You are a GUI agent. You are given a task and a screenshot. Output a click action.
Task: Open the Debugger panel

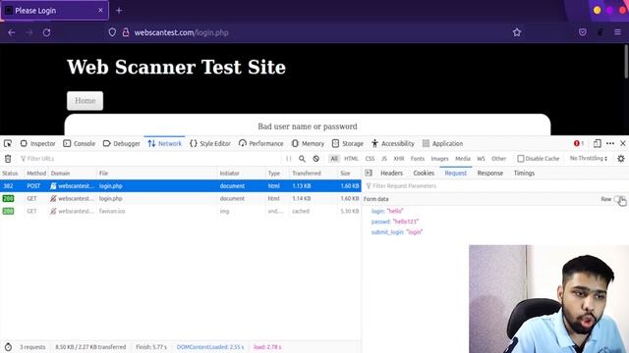click(x=121, y=143)
